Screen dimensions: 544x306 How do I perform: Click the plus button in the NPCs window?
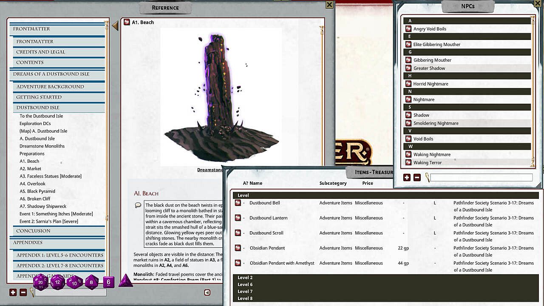407,178
